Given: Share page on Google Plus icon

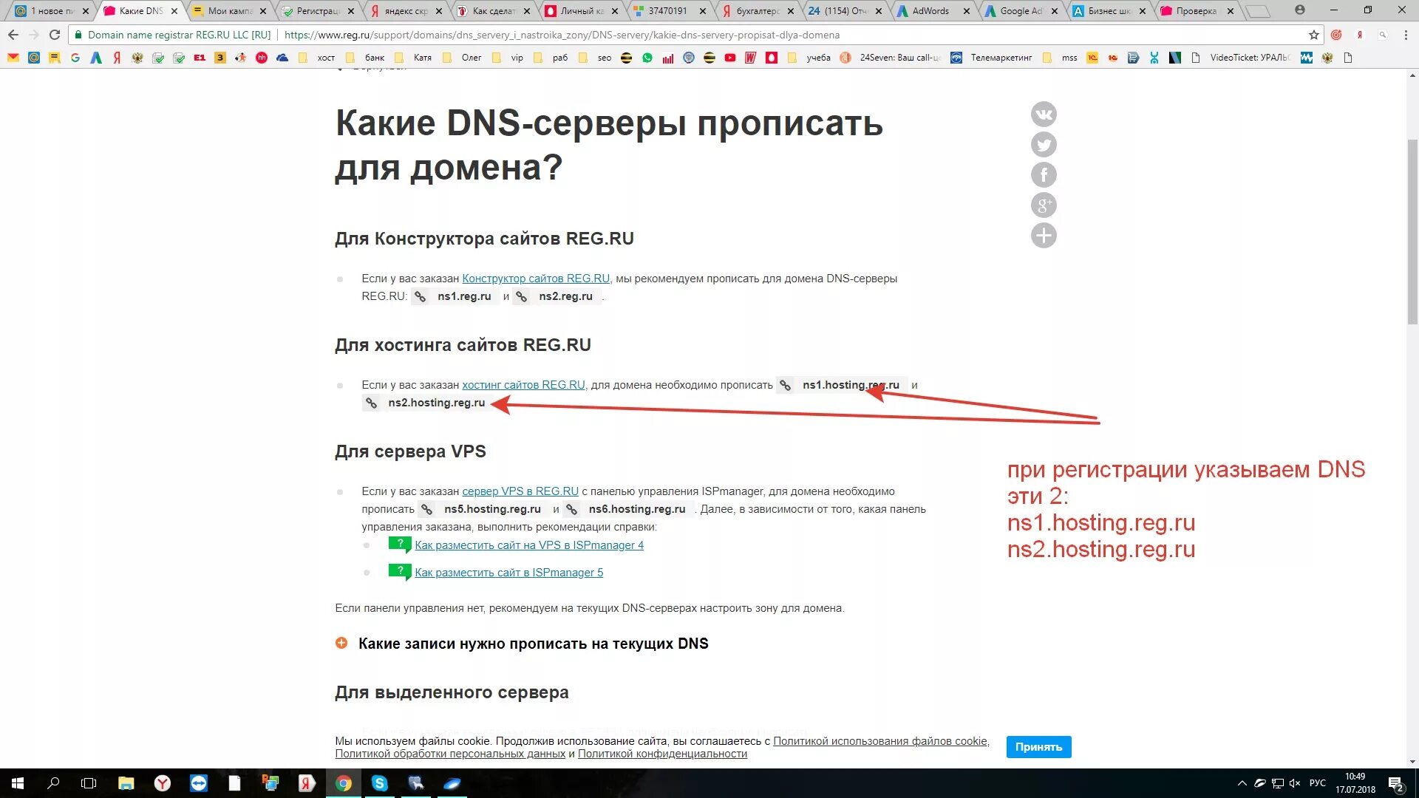Looking at the screenshot, I should coord(1044,205).
